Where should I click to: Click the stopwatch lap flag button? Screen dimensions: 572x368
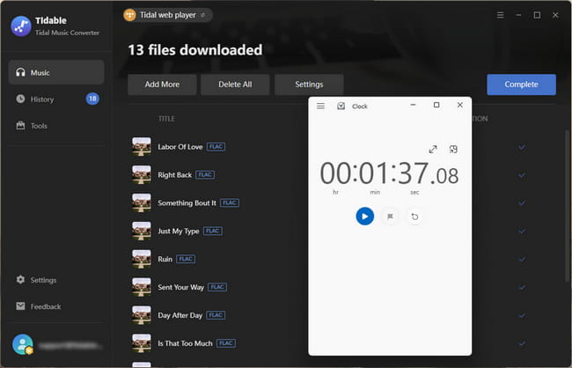click(x=390, y=217)
